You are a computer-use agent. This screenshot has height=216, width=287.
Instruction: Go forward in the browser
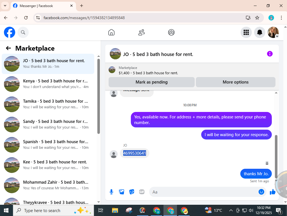pyautogui.click(x=16, y=18)
